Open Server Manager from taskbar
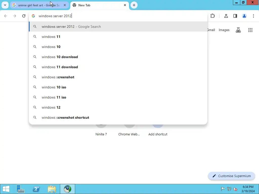Viewport: 259px width, 194px height. pyautogui.click(x=20, y=189)
